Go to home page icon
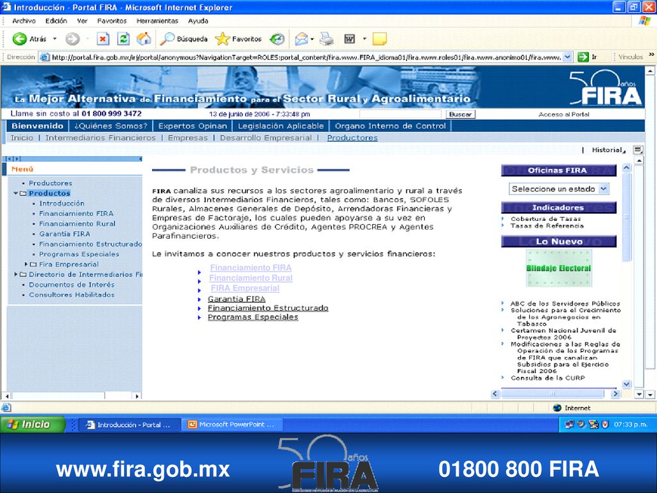 pos(144,39)
